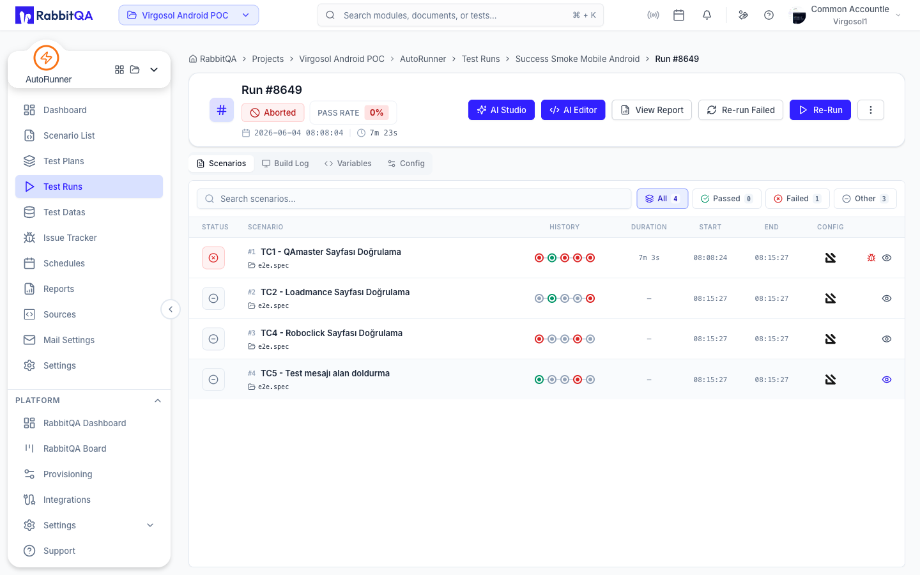Click the global search modules field
The height and width of the screenshot is (575, 920).
pos(461,15)
